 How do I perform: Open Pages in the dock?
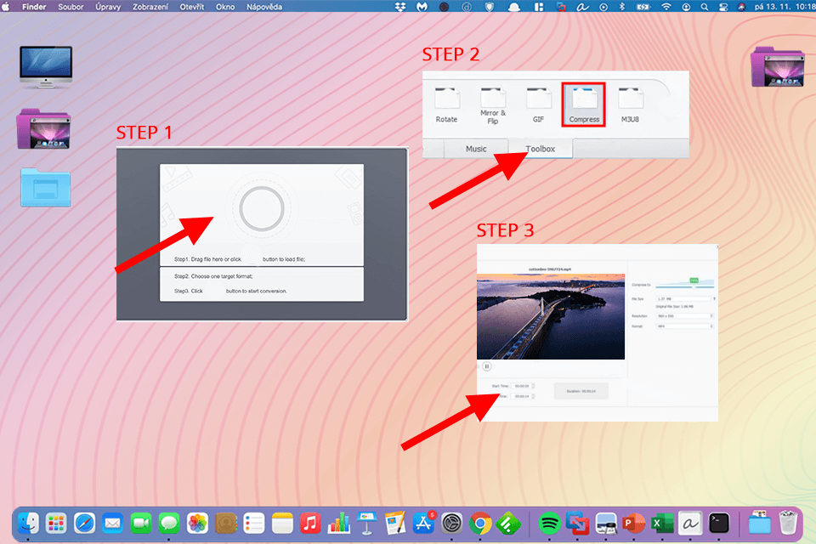pyautogui.click(x=395, y=524)
